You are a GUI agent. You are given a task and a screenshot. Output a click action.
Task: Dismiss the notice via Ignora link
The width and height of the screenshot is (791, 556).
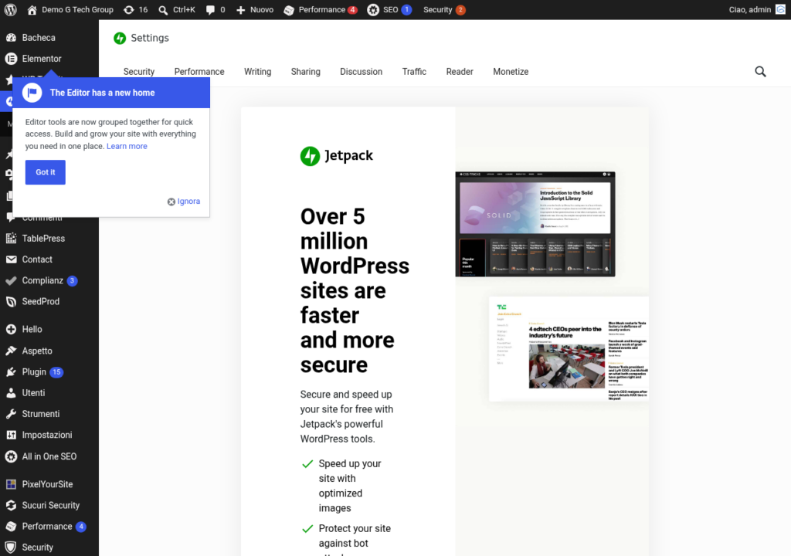pyautogui.click(x=184, y=202)
